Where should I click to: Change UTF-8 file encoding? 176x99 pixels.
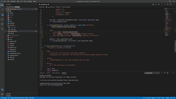coord(159,98)
